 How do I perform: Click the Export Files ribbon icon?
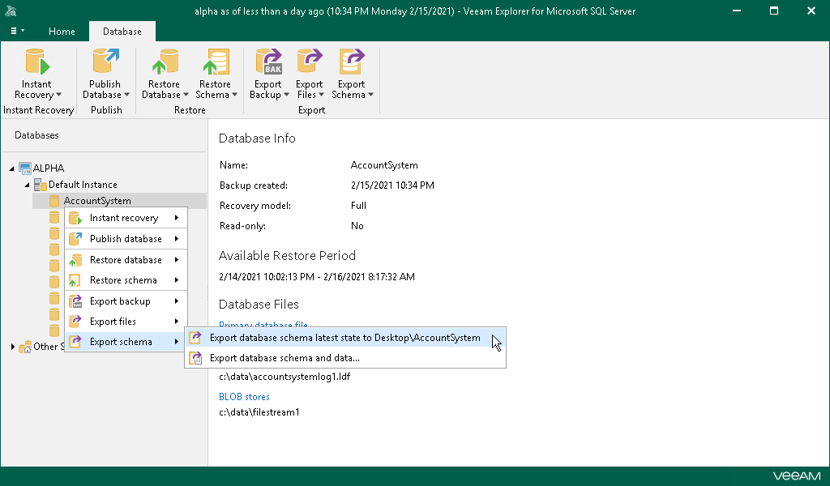point(310,62)
